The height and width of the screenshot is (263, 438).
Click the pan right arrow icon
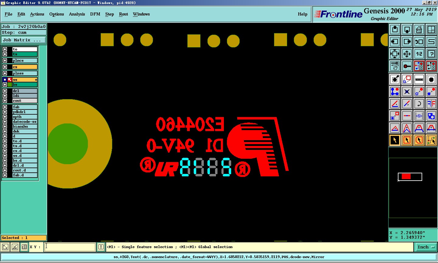(x=407, y=42)
